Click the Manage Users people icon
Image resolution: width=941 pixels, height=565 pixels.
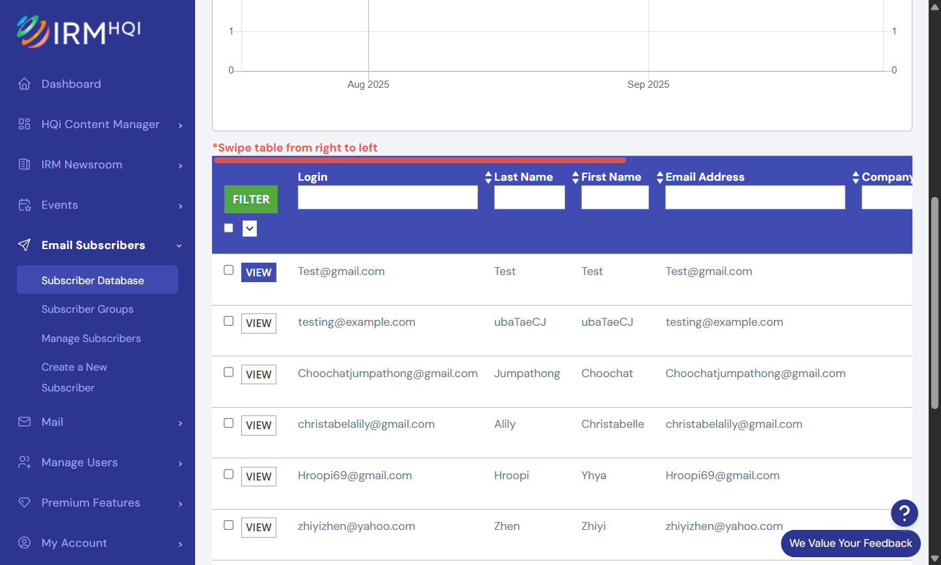click(x=25, y=462)
